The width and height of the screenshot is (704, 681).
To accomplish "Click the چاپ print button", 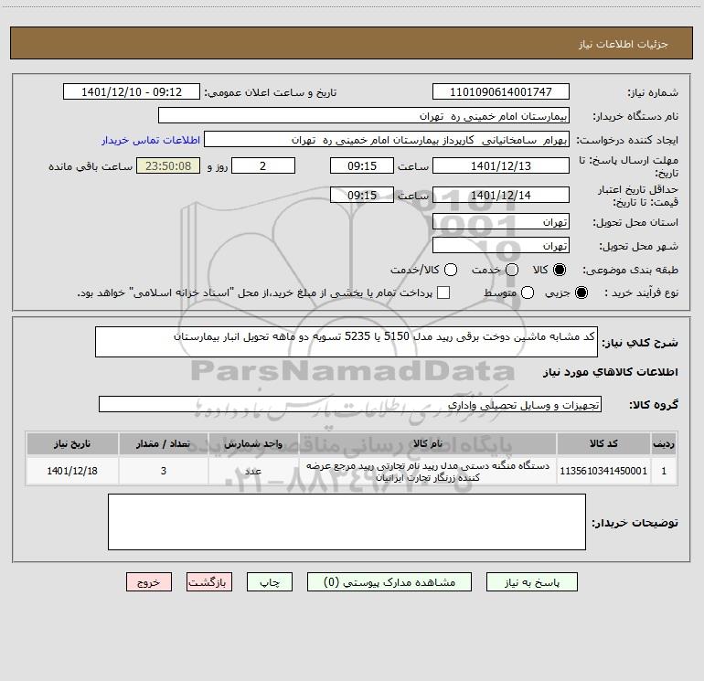I will [270, 582].
